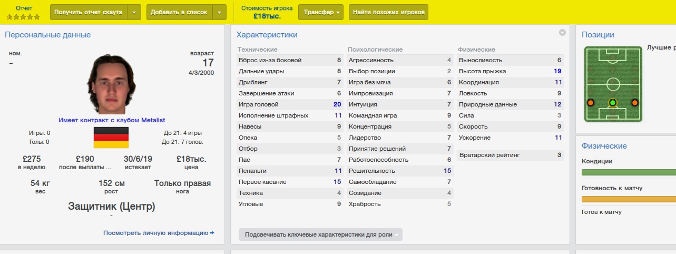Click arrow next to Посмотреть личную информацию
The height and width of the screenshot is (254, 676).
pyautogui.click(x=212, y=232)
